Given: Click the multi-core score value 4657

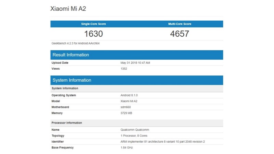Looking at the screenshot, I should tap(180, 34).
